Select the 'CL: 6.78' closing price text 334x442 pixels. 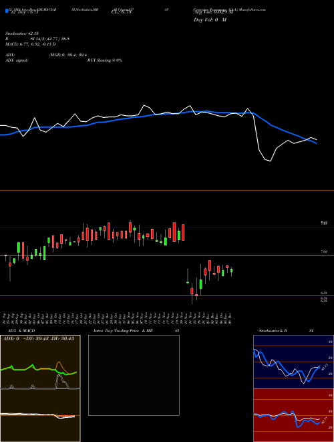pos(122,12)
